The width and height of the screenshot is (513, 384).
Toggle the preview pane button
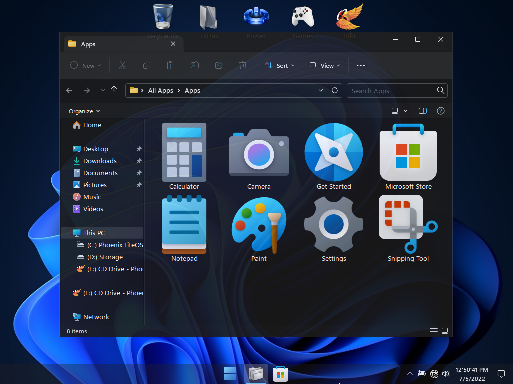423,111
